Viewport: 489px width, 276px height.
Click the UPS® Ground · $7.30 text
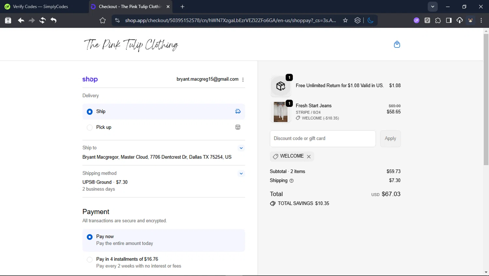(105, 182)
